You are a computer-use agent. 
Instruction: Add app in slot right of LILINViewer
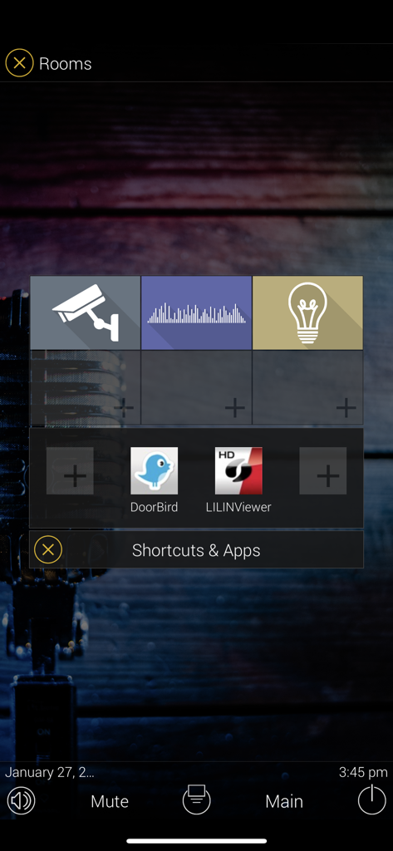[x=323, y=470]
